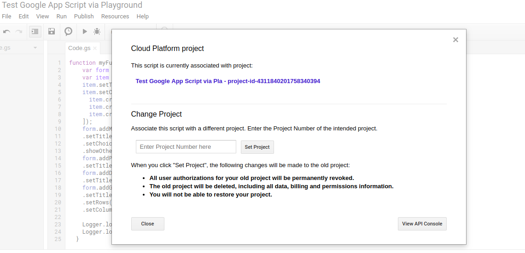Click the Close button in the dialog

[x=148, y=224]
